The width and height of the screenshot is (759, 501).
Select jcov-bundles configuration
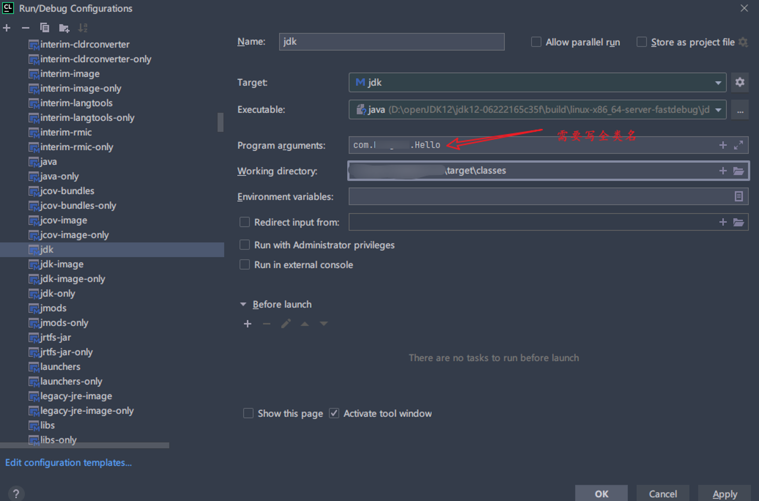click(x=67, y=191)
